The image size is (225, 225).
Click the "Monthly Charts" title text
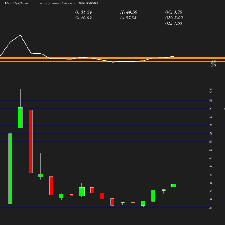(16, 4)
